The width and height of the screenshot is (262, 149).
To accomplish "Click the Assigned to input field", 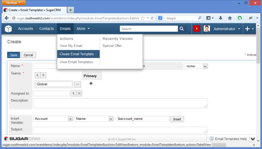I will tap(52, 93).
